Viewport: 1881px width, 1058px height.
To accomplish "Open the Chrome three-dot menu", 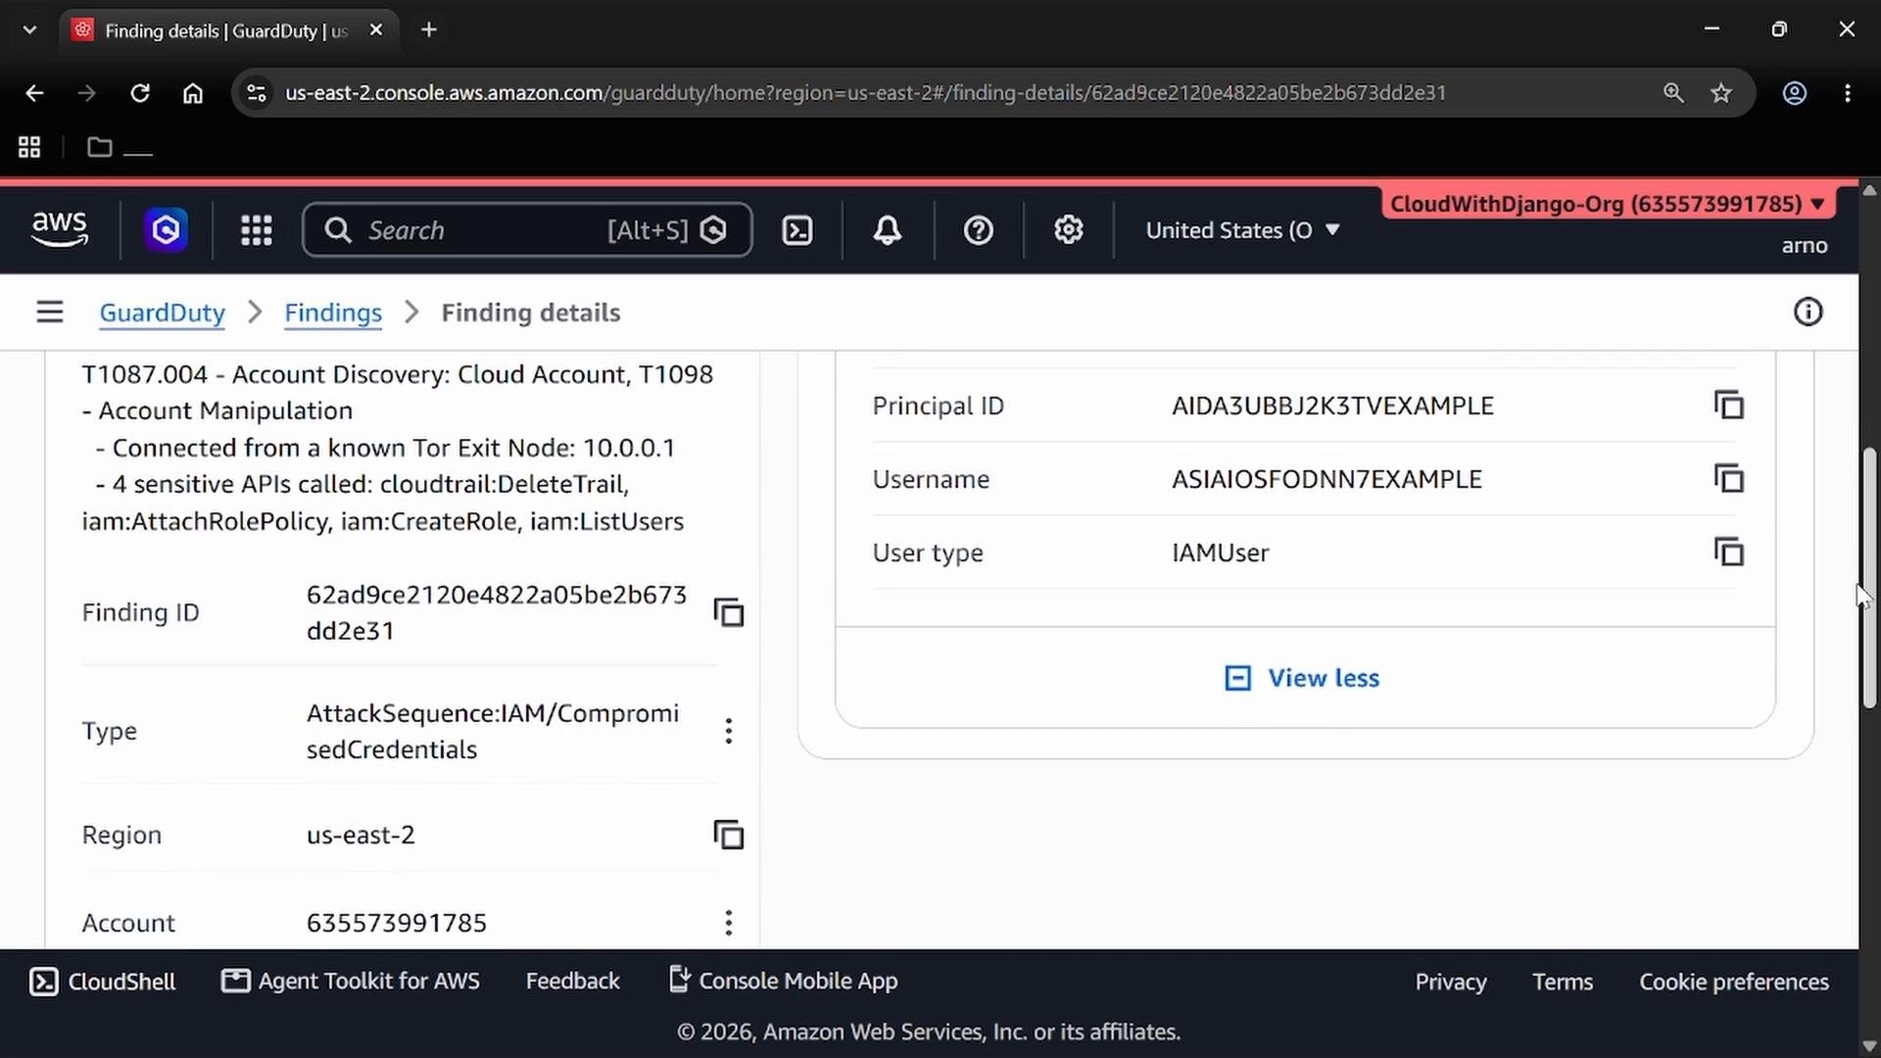I will [1848, 93].
